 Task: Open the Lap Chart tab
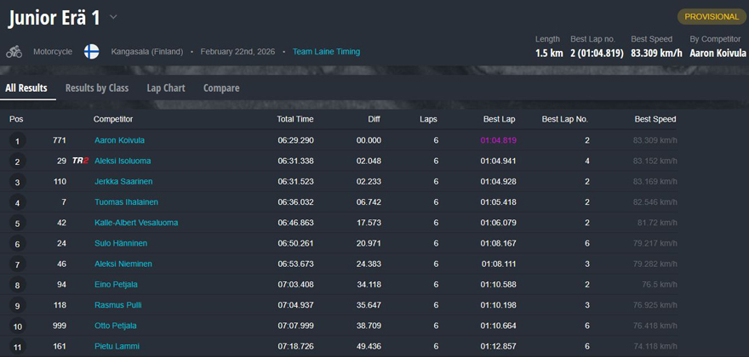pyautogui.click(x=166, y=88)
